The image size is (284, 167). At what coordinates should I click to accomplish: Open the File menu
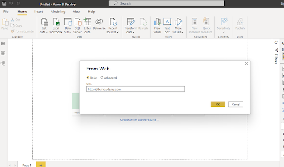[6, 12]
